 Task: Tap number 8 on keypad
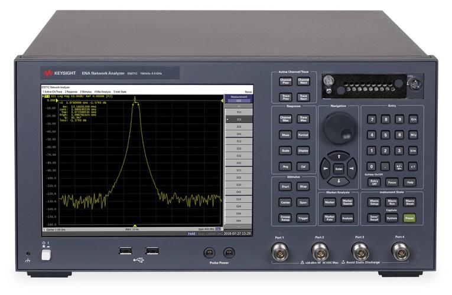tap(386, 119)
